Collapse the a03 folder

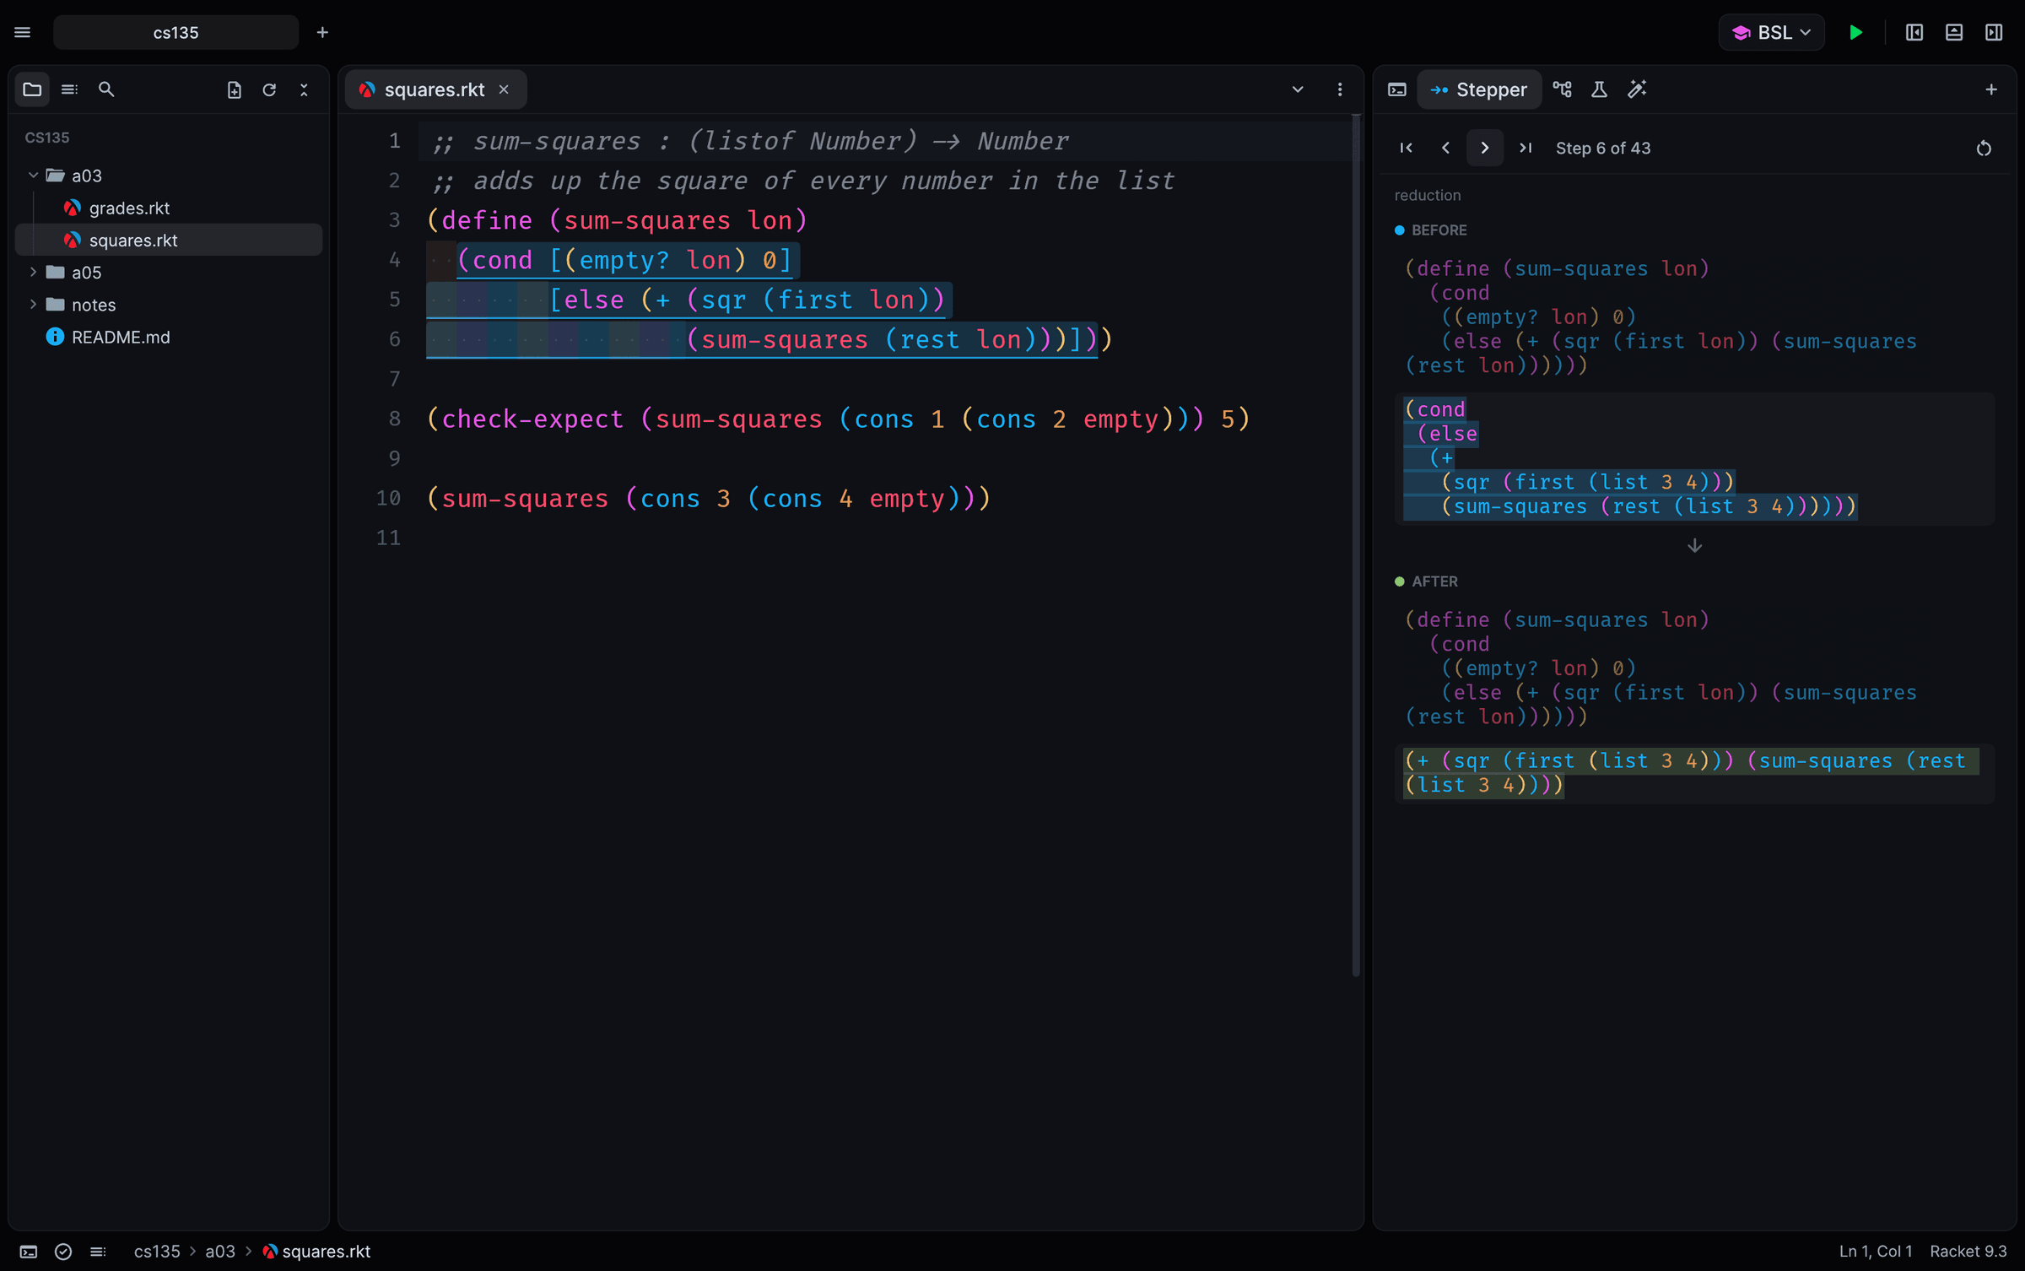(34, 176)
